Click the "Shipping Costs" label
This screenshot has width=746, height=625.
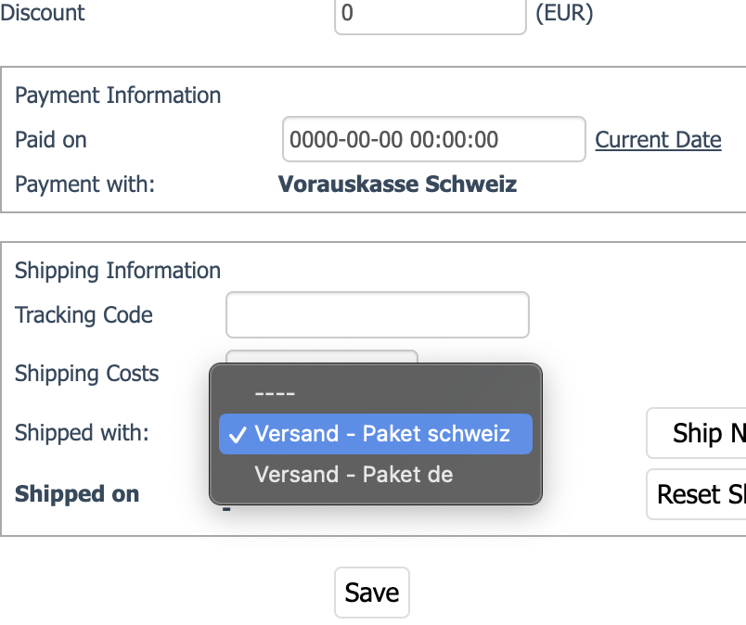(86, 374)
